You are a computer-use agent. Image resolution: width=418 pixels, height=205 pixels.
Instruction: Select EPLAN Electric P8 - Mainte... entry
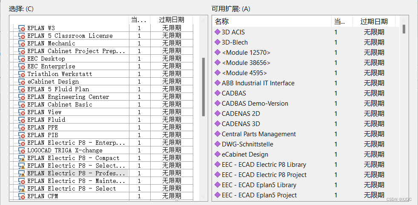[76, 181]
